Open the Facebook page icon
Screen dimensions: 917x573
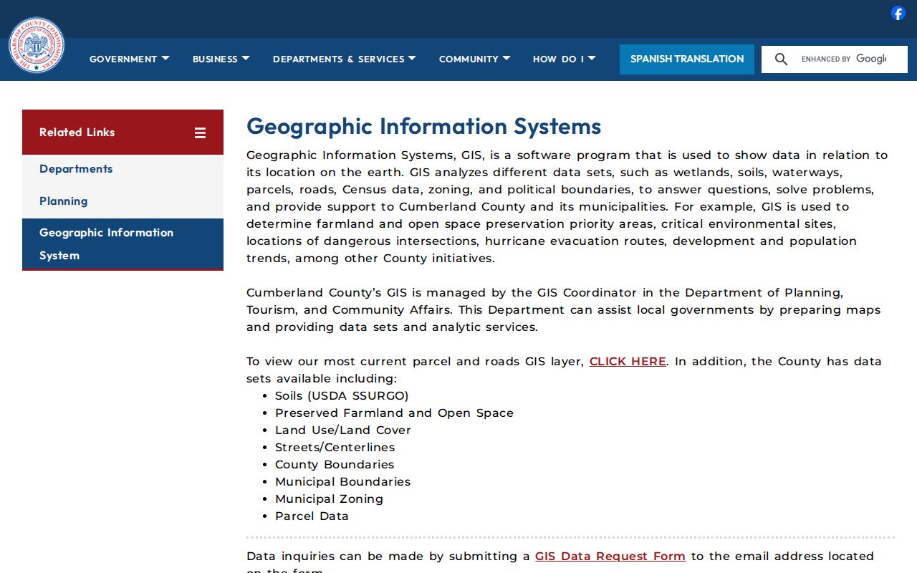pyautogui.click(x=898, y=13)
